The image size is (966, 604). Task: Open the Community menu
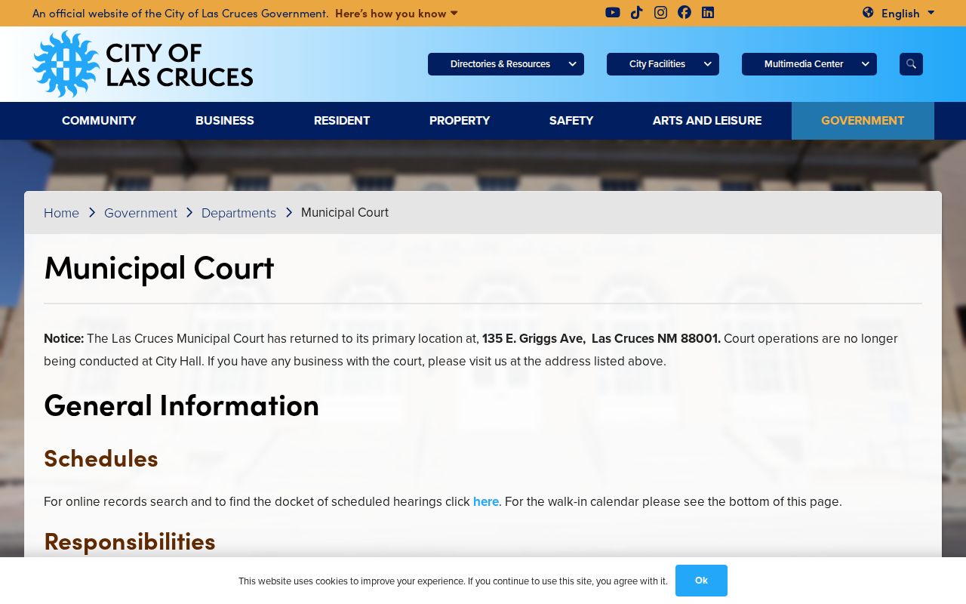(99, 121)
